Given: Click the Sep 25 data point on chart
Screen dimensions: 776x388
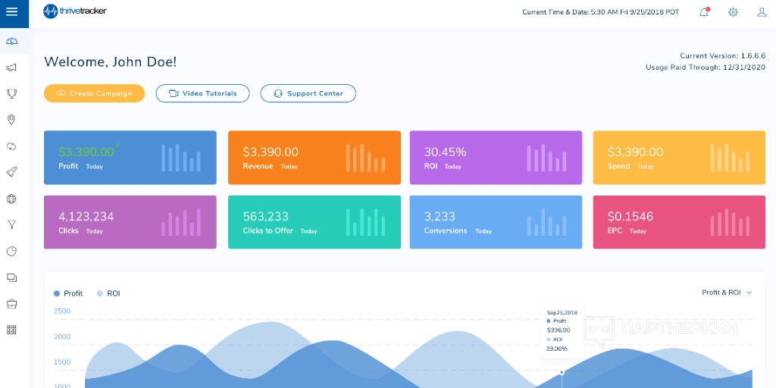Looking at the screenshot, I should tap(562, 372).
